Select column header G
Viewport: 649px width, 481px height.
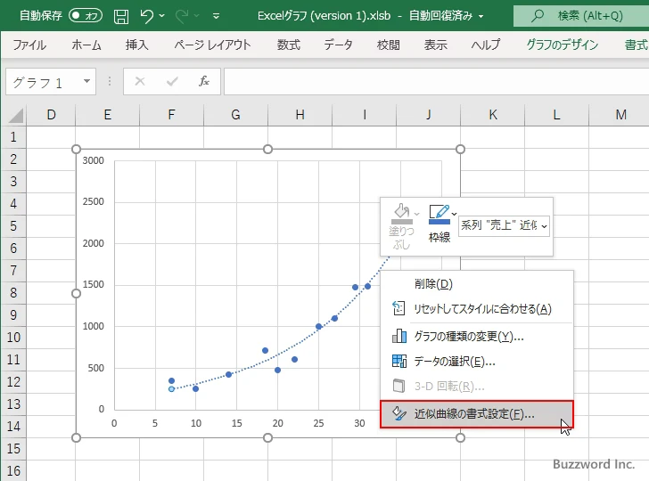235,114
